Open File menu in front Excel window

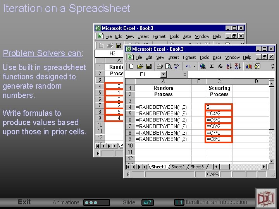point(139,57)
